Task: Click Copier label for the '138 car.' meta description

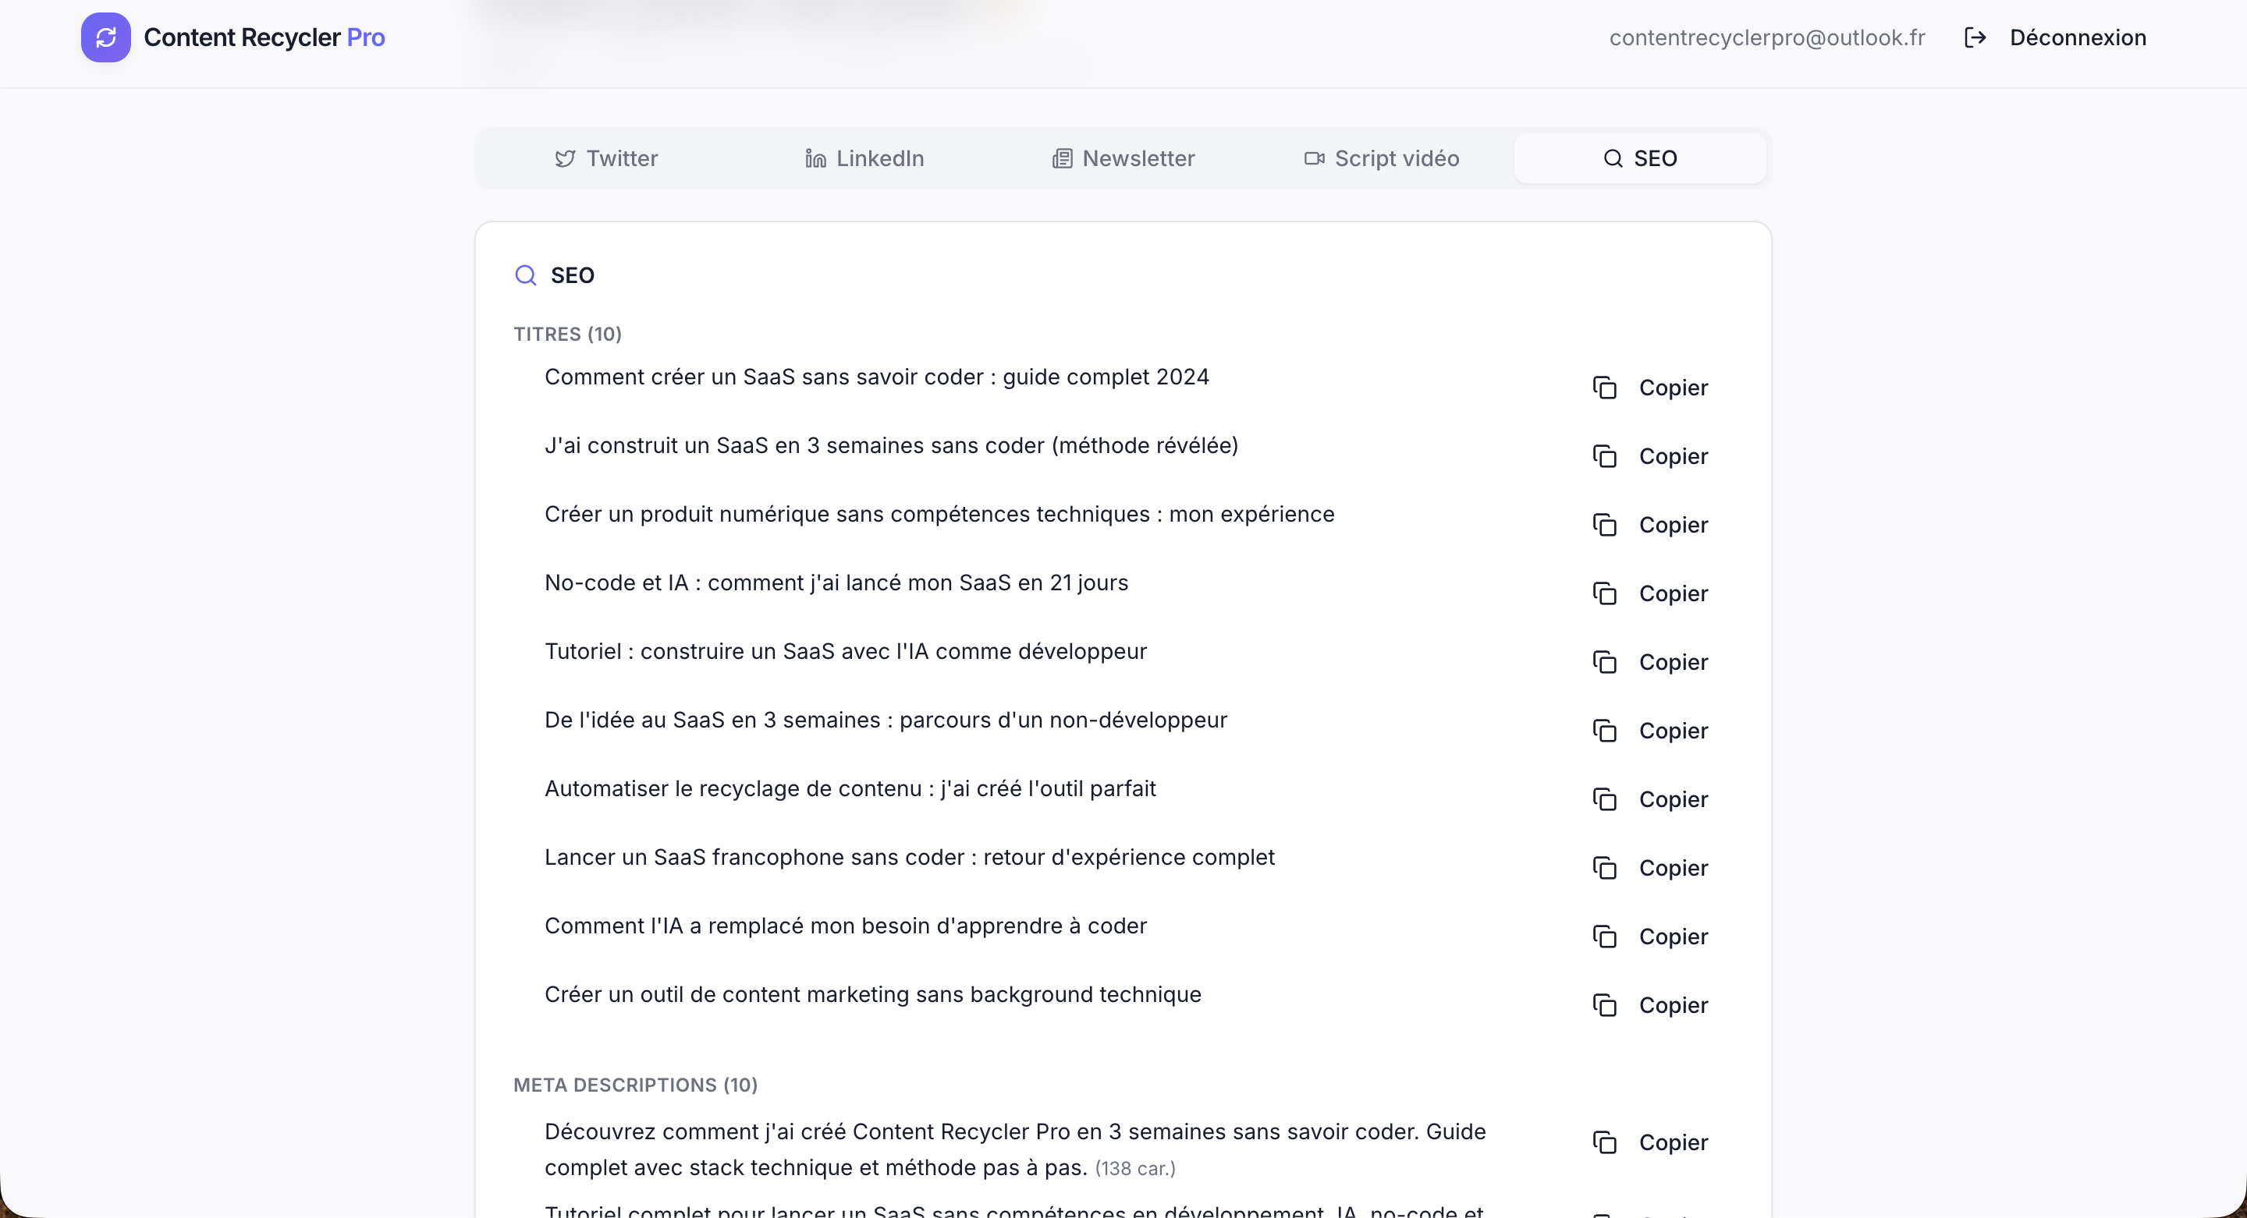Action: 1673,1143
